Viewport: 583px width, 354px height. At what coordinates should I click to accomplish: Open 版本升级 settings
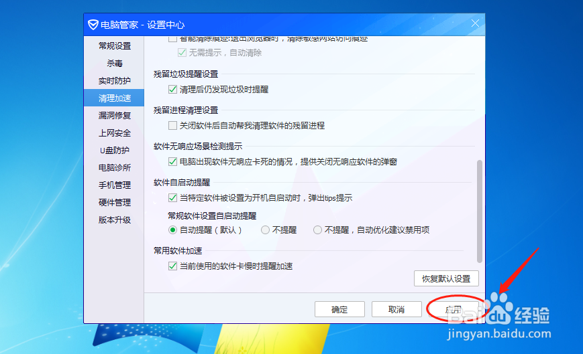(115, 220)
